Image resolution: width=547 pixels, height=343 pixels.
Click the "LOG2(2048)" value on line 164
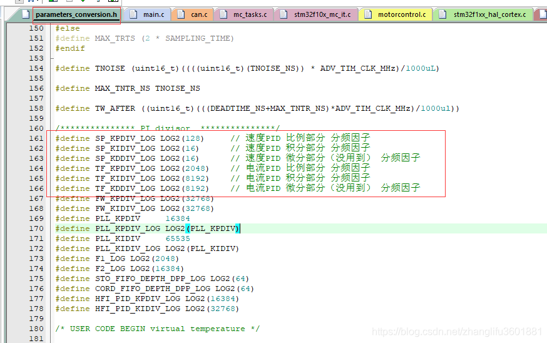pos(185,168)
